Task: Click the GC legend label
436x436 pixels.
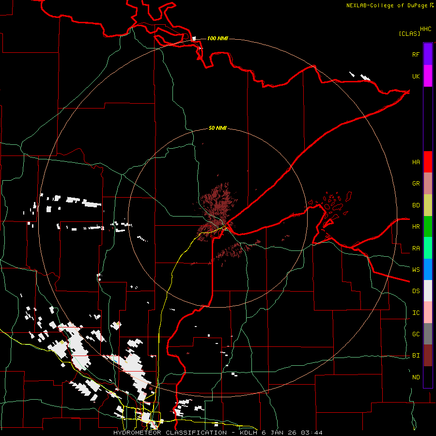Action: tap(416, 334)
